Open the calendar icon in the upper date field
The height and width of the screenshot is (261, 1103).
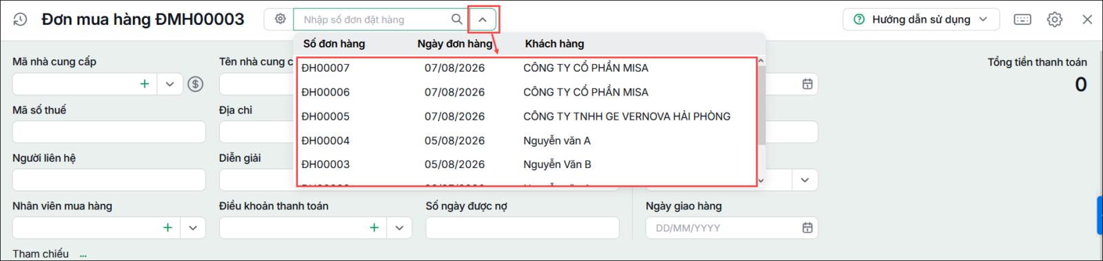807,84
